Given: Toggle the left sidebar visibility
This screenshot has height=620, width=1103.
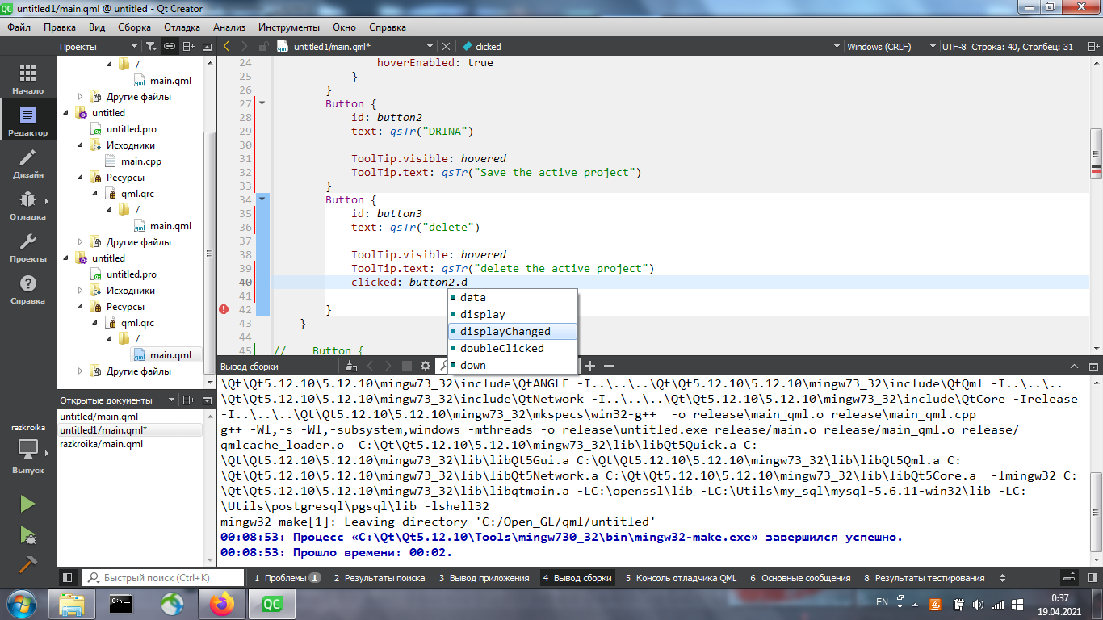Looking at the screenshot, I should pyautogui.click(x=68, y=578).
